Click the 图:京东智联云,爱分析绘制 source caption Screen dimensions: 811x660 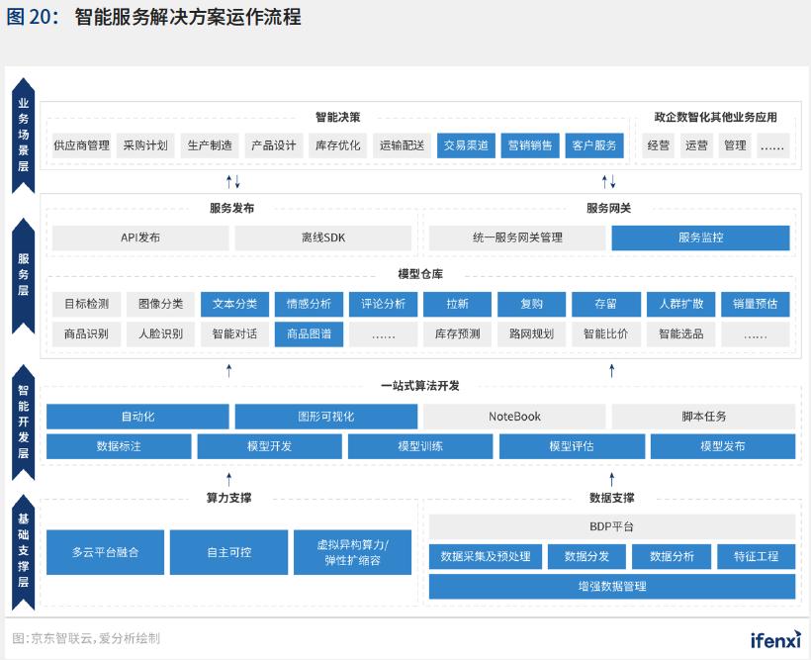click(86, 638)
